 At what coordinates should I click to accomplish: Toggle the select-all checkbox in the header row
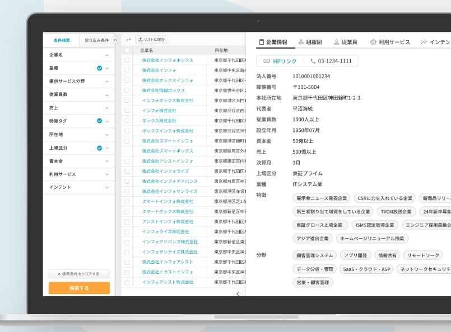click(x=127, y=50)
